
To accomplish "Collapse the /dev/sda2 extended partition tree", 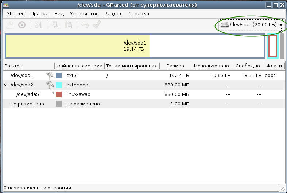I will click(6, 85).
